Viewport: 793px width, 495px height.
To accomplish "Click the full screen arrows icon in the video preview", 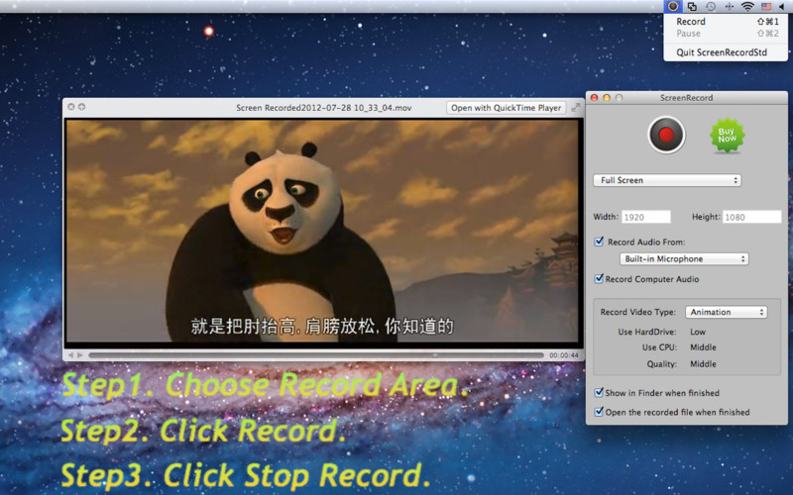I will pos(576,108).
